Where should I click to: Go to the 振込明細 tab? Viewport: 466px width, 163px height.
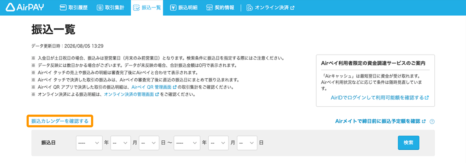184,8
